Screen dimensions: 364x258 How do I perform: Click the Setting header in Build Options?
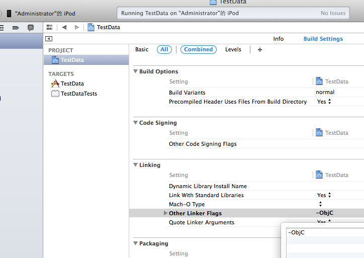click(178, 81)
